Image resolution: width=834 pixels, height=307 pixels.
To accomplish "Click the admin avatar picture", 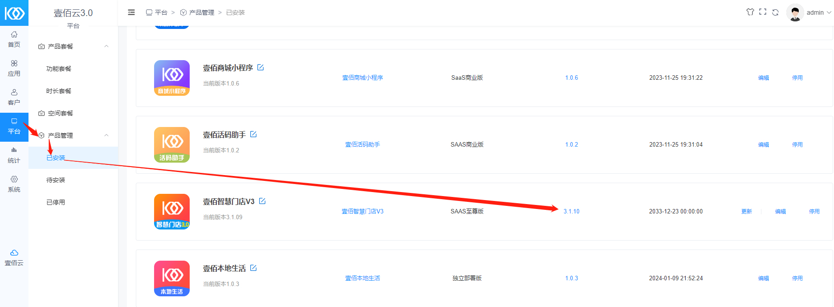I will (x=795, y=12).
